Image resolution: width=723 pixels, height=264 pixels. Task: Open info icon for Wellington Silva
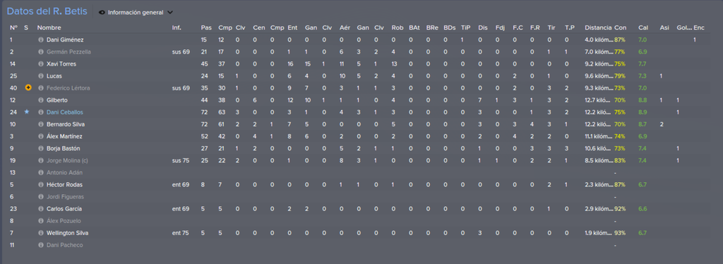coord(40,233)
